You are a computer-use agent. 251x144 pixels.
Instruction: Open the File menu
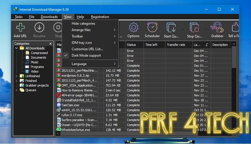click(x=32, y=17)
